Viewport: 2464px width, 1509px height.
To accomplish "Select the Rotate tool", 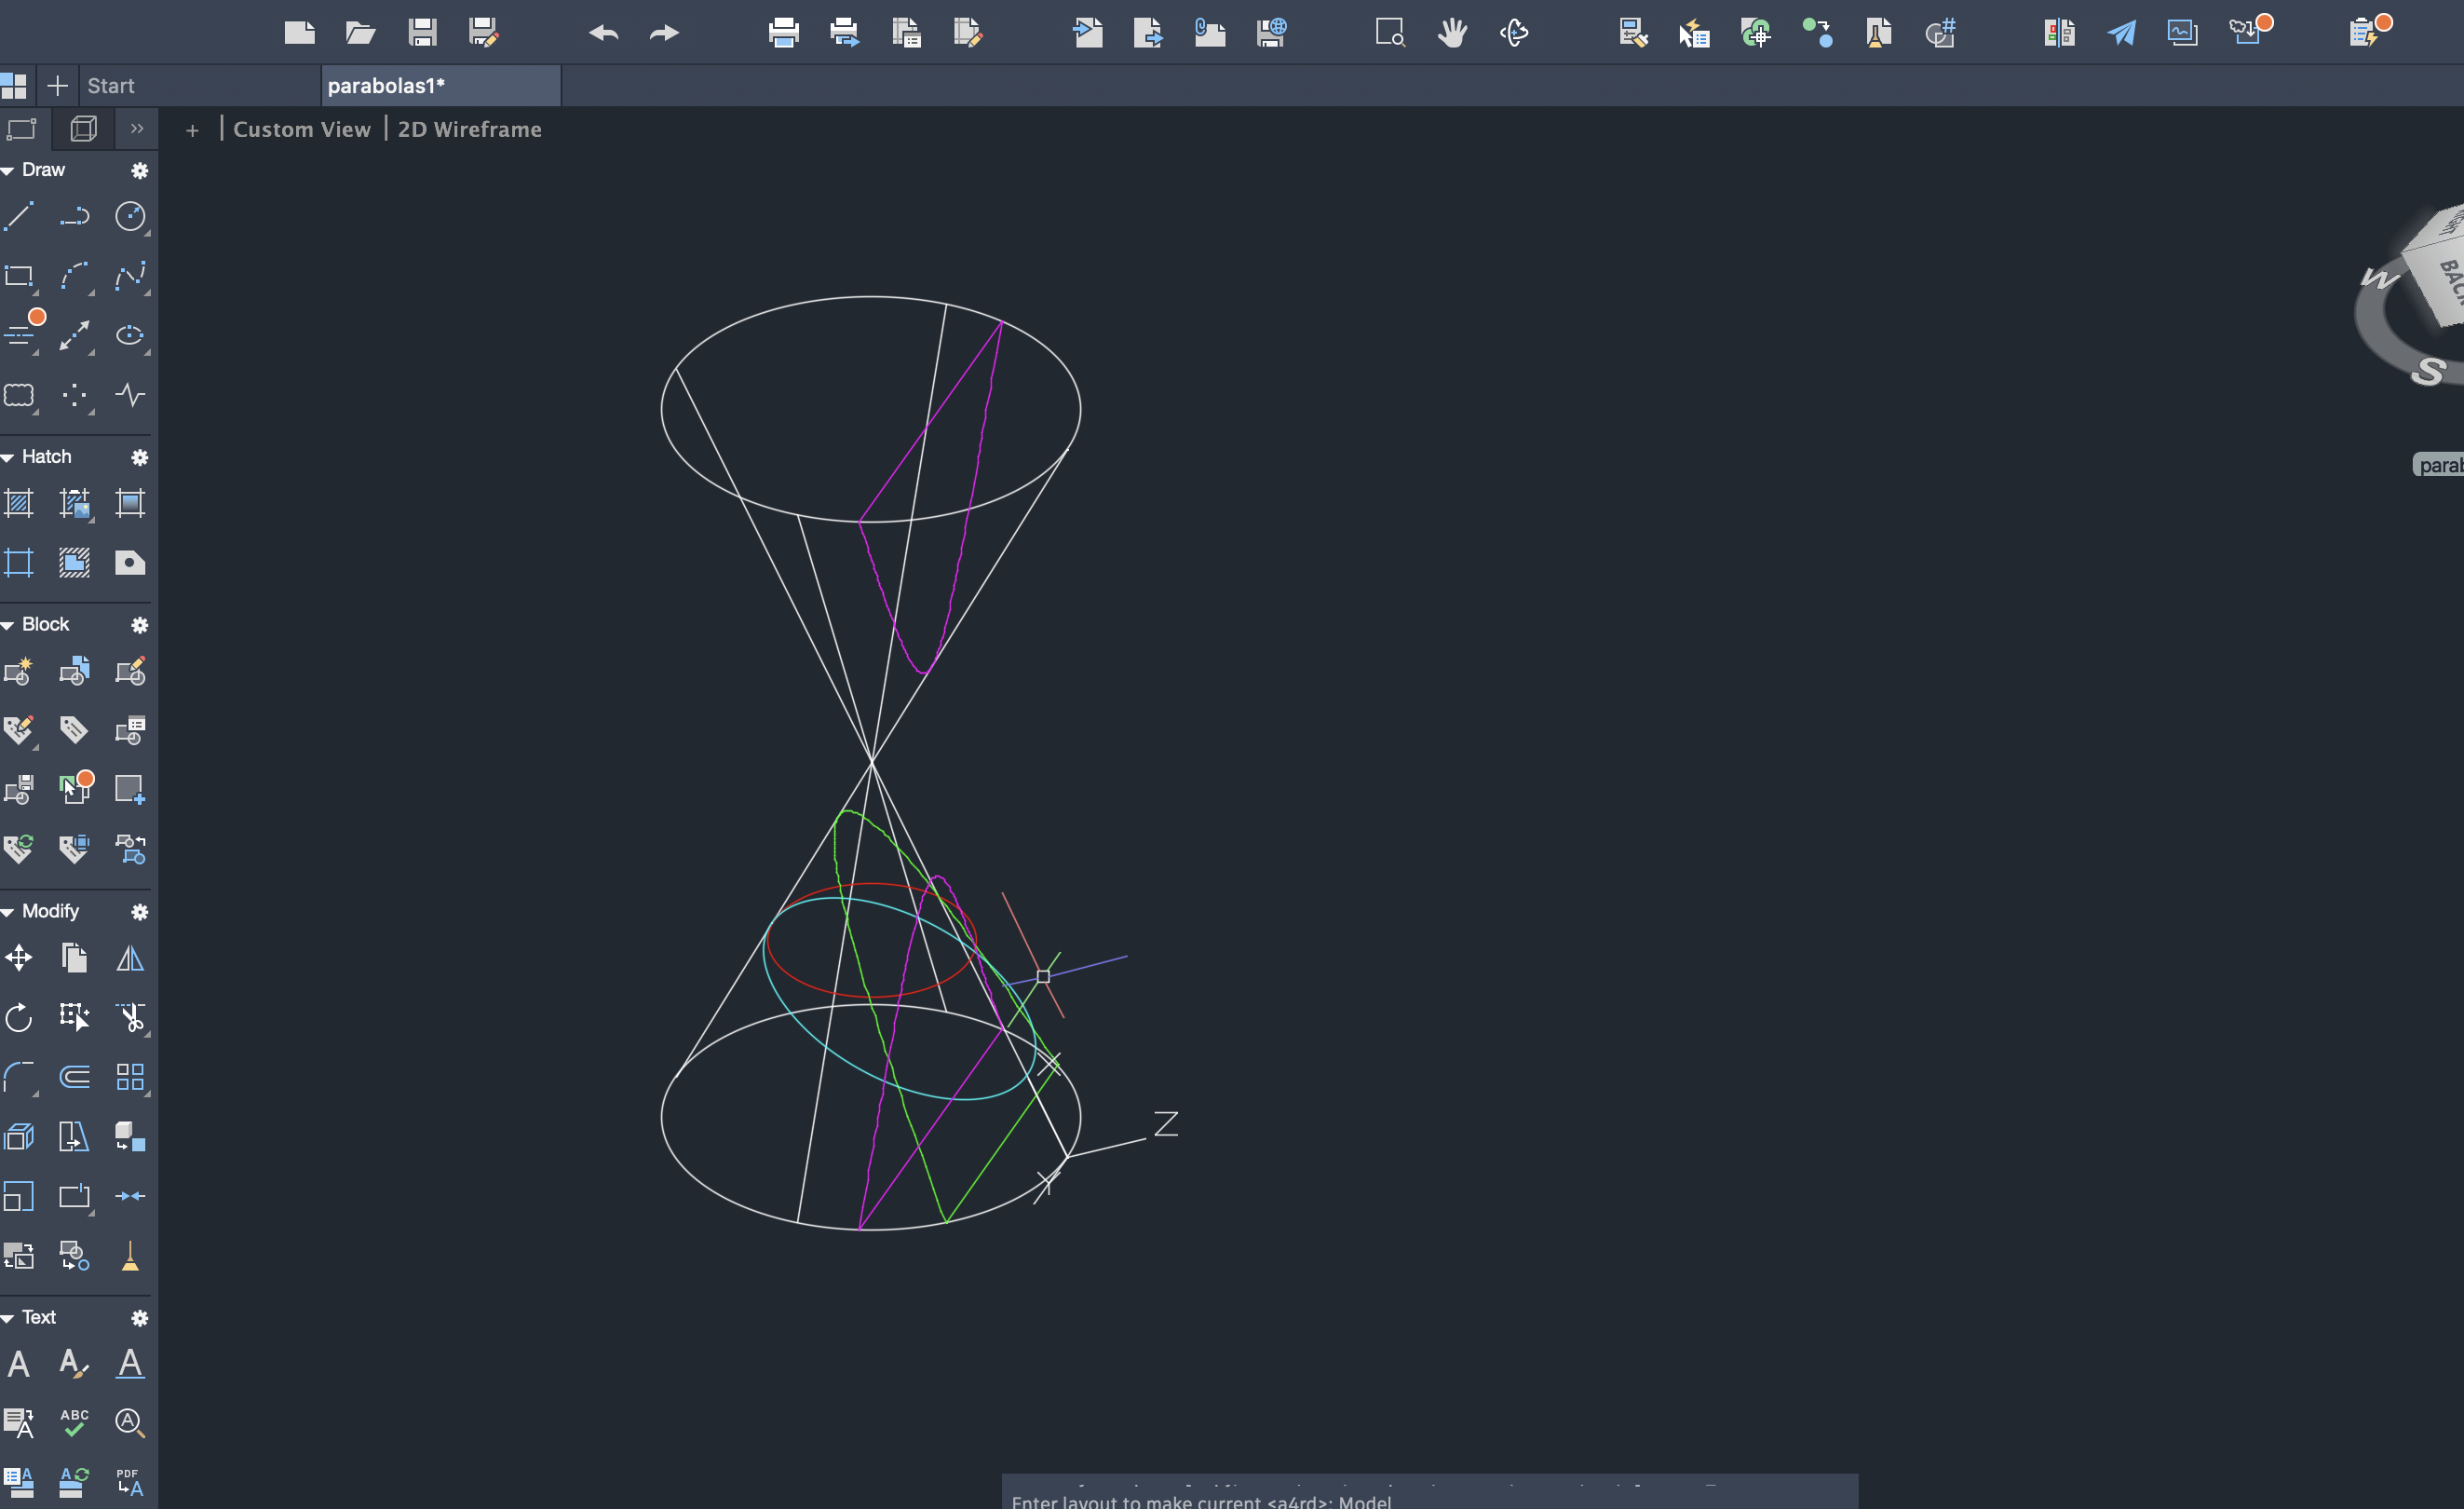I will pyautogui.click(x=19, y=1018).
